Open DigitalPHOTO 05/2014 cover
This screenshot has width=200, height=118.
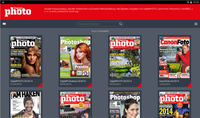(x=26, y=57)
